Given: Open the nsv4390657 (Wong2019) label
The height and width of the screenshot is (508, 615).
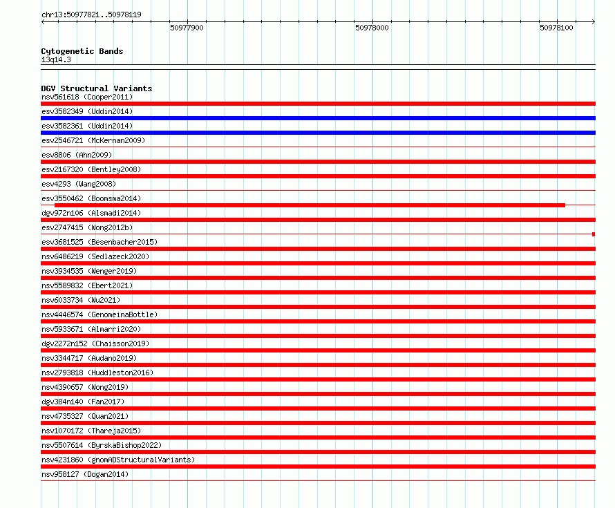Looking at the screenshot, I should [x=85, y=387].
